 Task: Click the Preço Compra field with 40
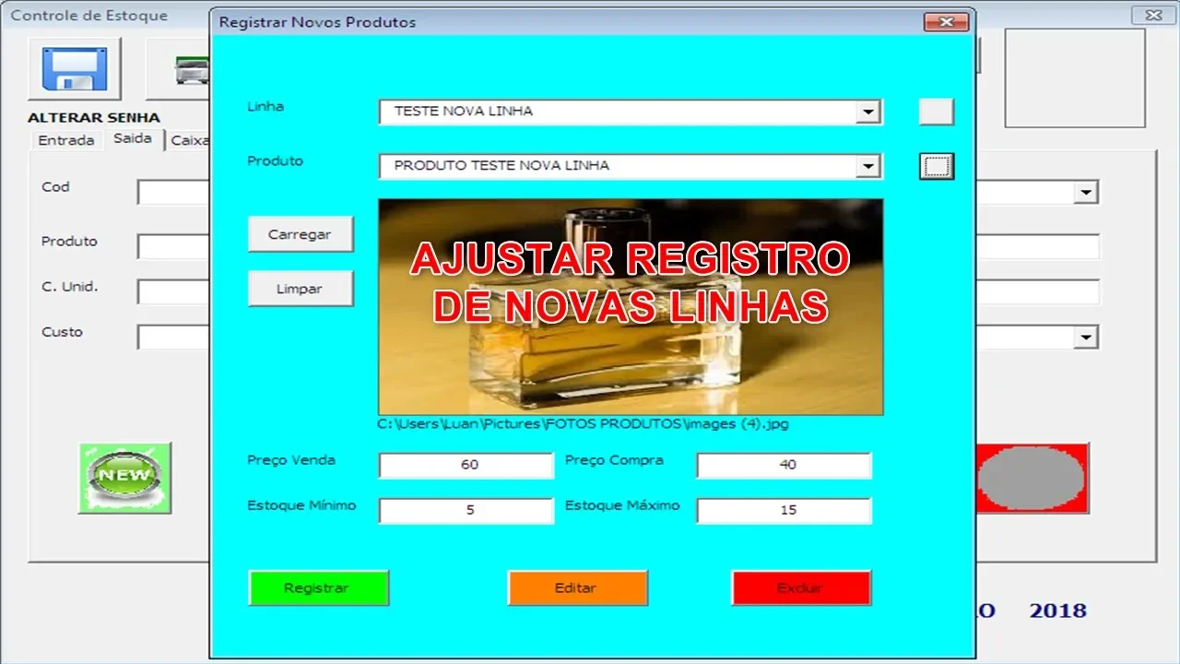(x=784, y=465)
